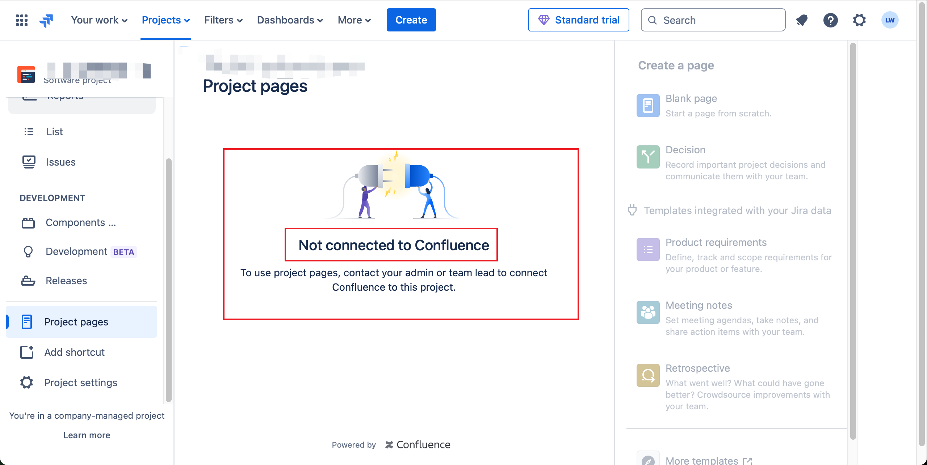Click the Jira logo icon
The height and width of the screenshot is (465, 927).
pos(46,20)
